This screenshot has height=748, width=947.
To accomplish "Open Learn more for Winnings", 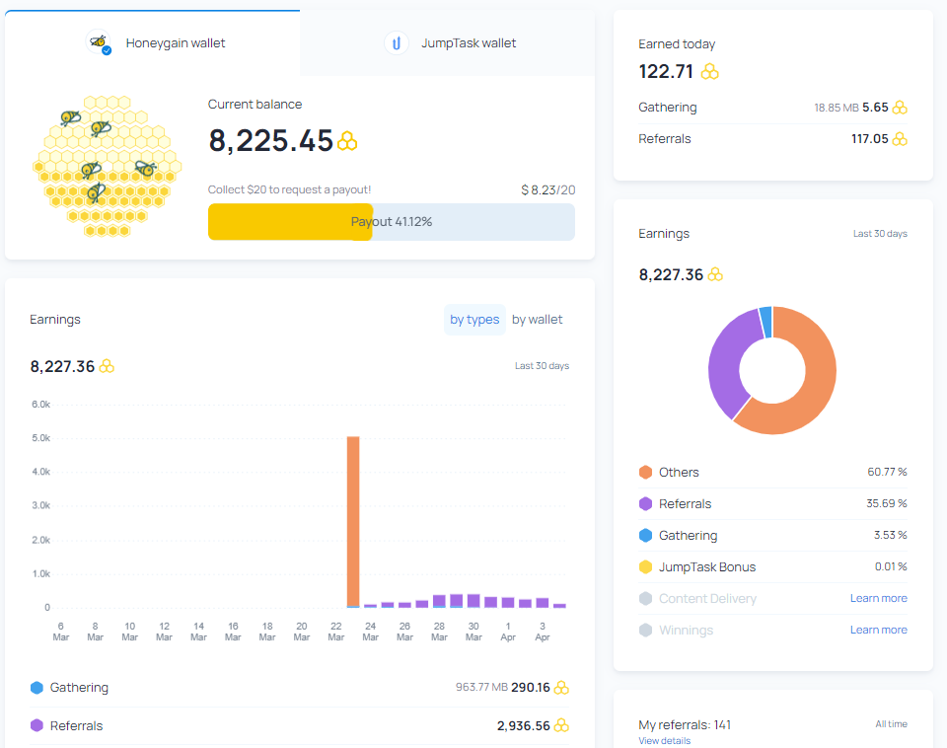I will 878,631.
